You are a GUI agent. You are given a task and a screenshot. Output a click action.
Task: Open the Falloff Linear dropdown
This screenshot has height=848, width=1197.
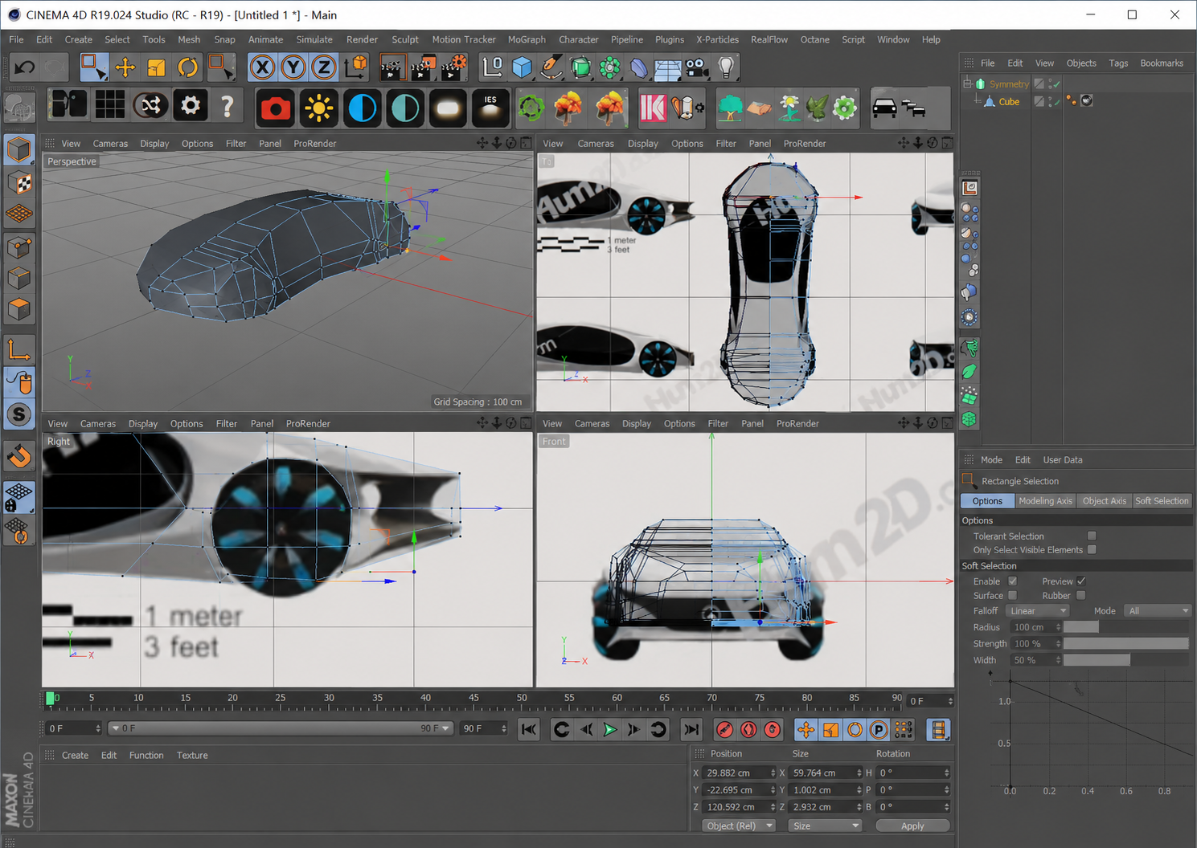pos(1038,610)
